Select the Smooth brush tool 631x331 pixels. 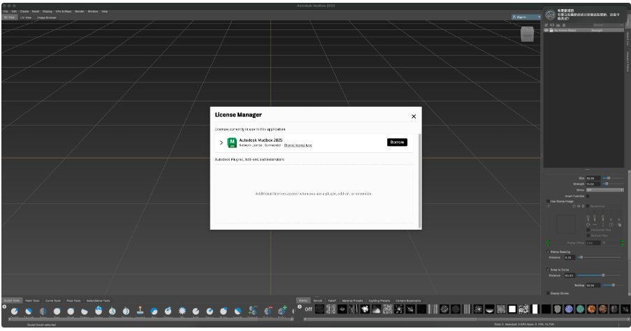pos(29,311)
